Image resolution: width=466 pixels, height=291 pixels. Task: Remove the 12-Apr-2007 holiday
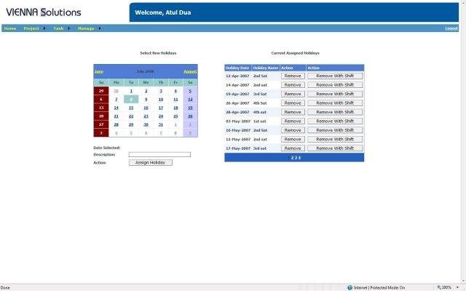(293, 76)
